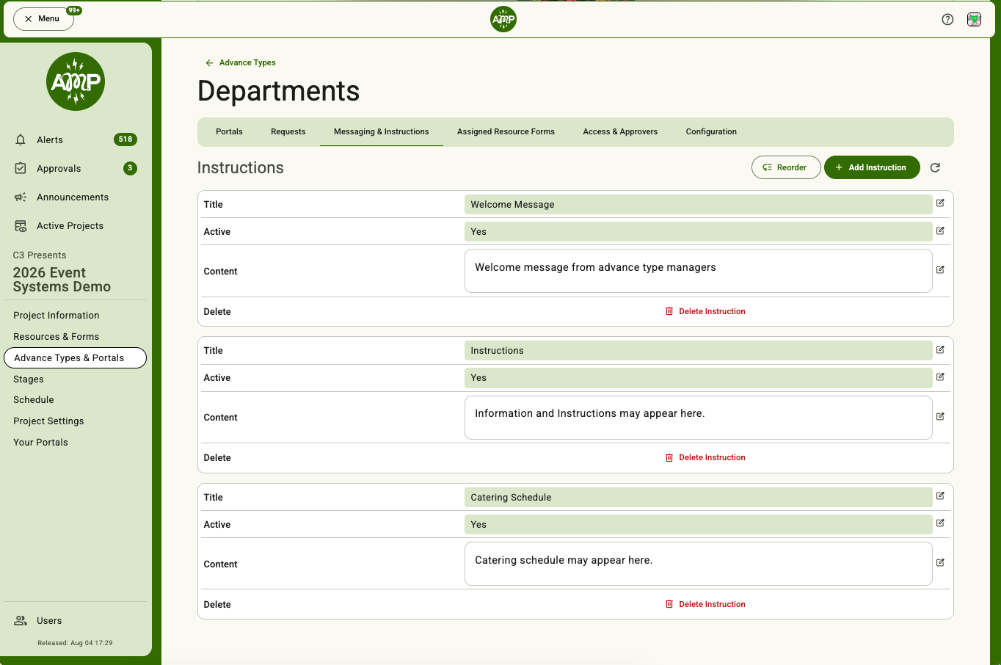Open Resources & Forms in sidebar
Screen dimensions: 1001x665
pos(57,337)
